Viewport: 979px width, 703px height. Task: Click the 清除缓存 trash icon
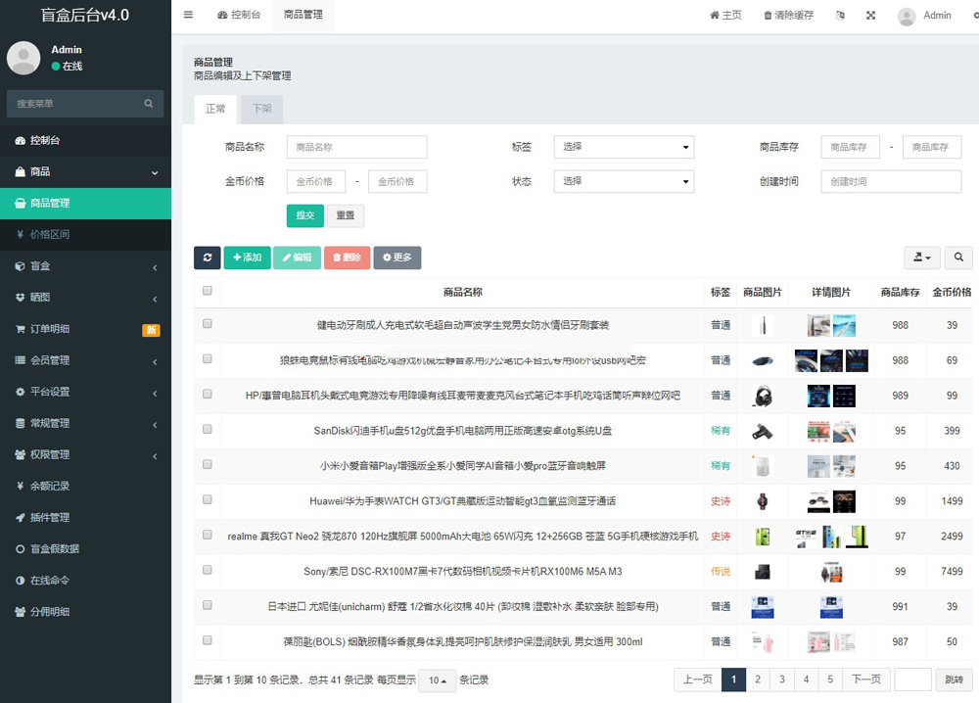point(769,16)
